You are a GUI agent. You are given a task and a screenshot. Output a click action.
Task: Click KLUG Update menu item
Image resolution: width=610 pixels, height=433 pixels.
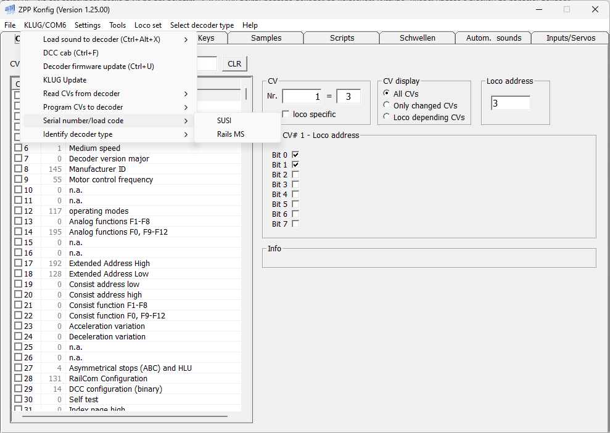tap(65, 80)
